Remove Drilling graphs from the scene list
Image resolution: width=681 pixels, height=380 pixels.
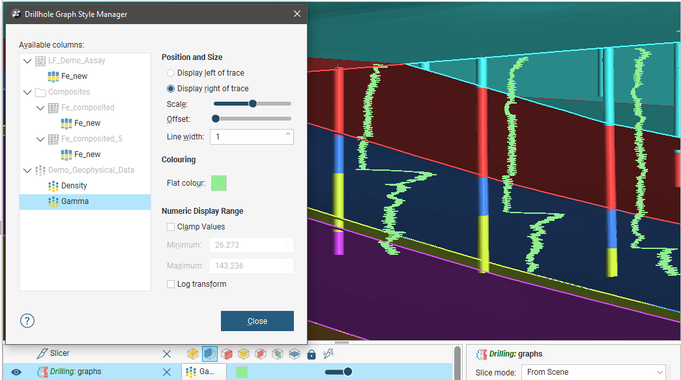(167, 372)
